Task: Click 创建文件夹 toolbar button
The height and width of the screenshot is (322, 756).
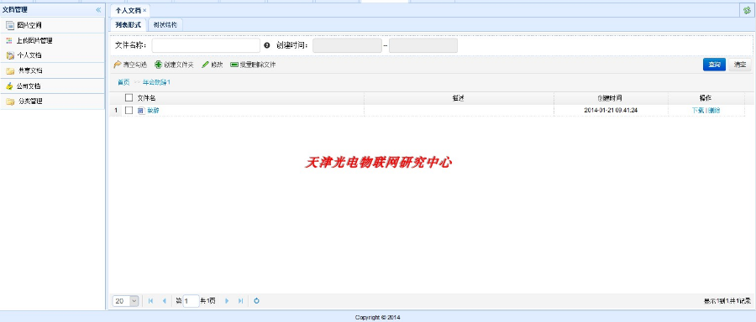Action: [174, 65]
